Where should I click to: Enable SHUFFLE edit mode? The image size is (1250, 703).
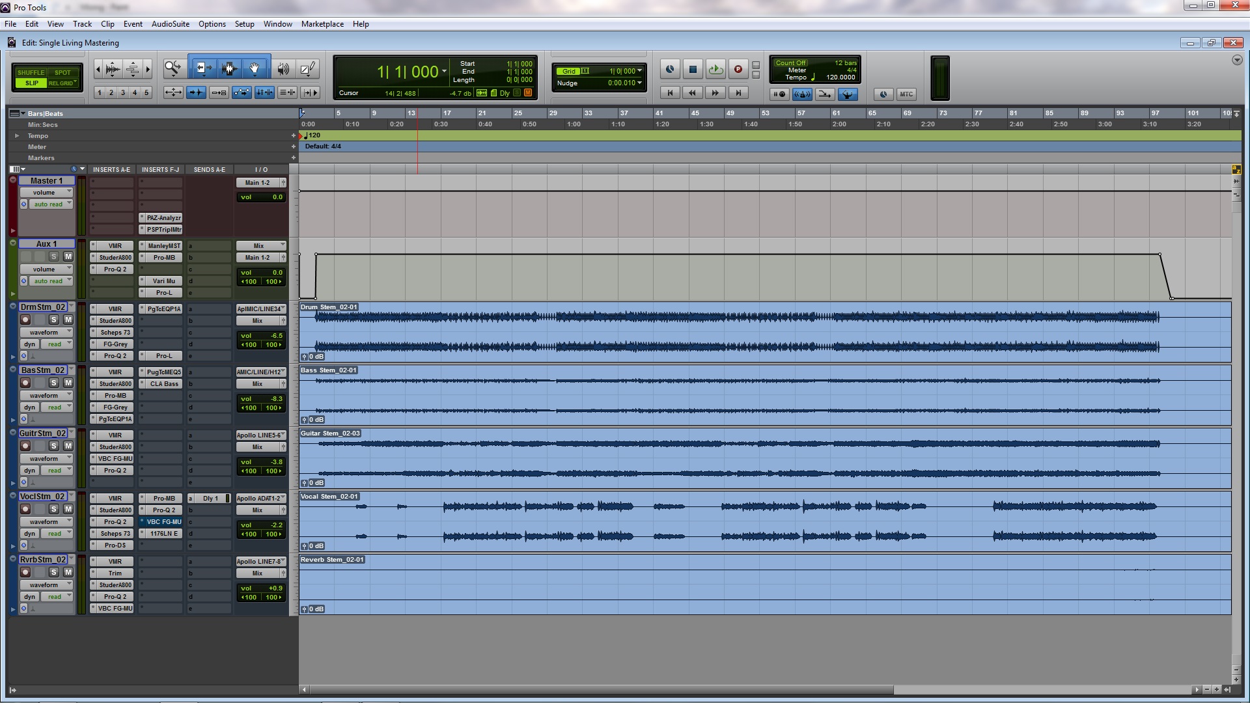[x=31, y=72]
